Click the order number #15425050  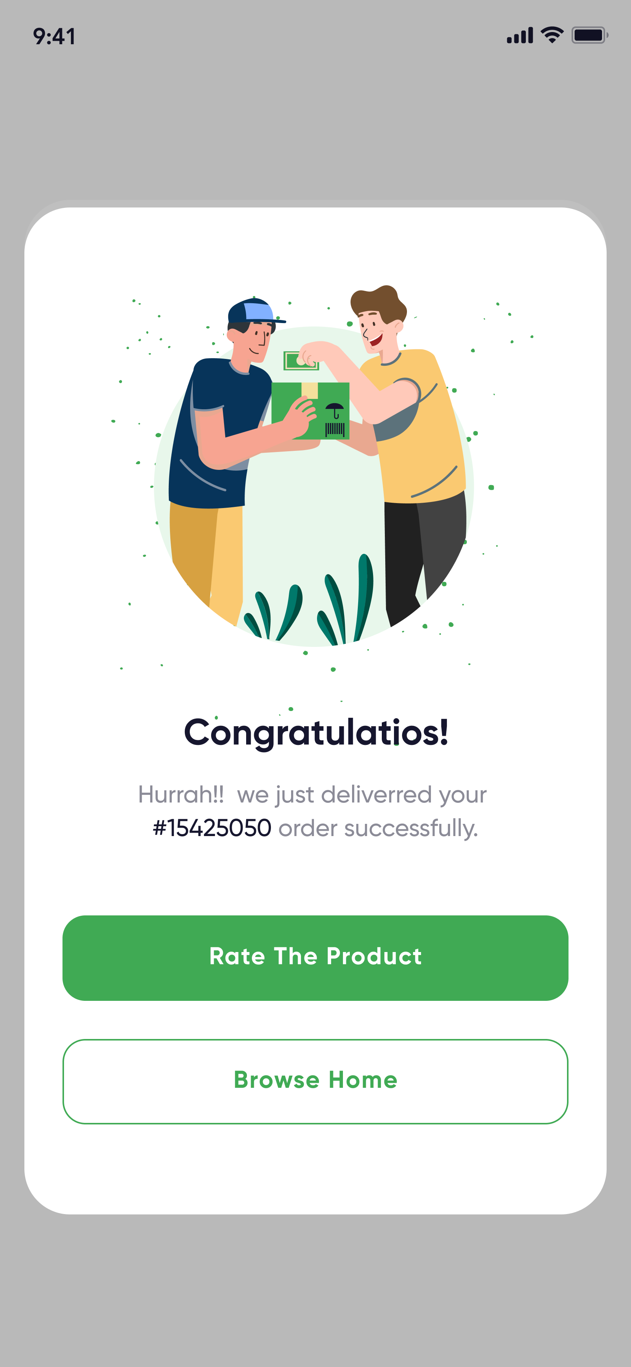pyautogui.click(x=212, y=828)
